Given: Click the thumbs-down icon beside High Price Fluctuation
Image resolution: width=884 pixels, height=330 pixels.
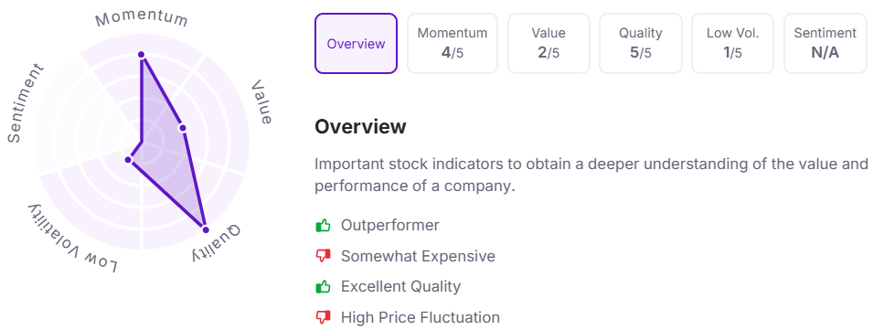Looking at the screenshot, I should (x=323, y=317).
